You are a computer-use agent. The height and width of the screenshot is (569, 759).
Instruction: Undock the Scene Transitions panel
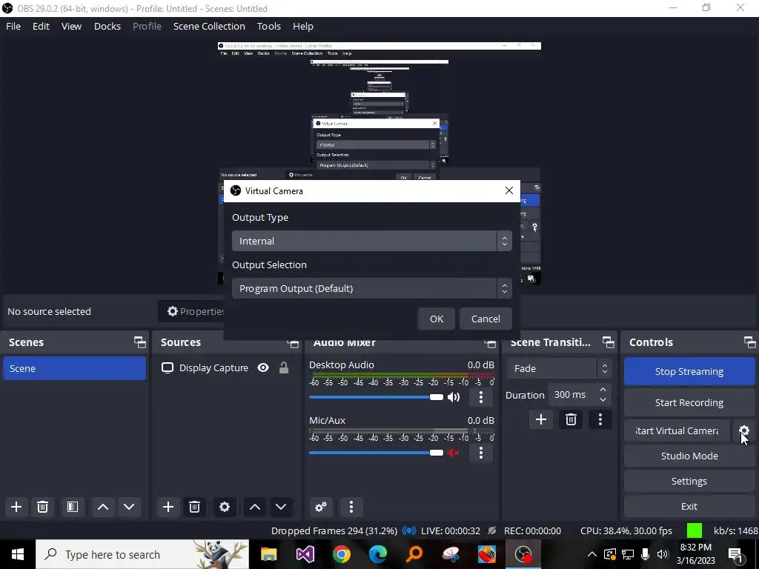pos(609,342)
